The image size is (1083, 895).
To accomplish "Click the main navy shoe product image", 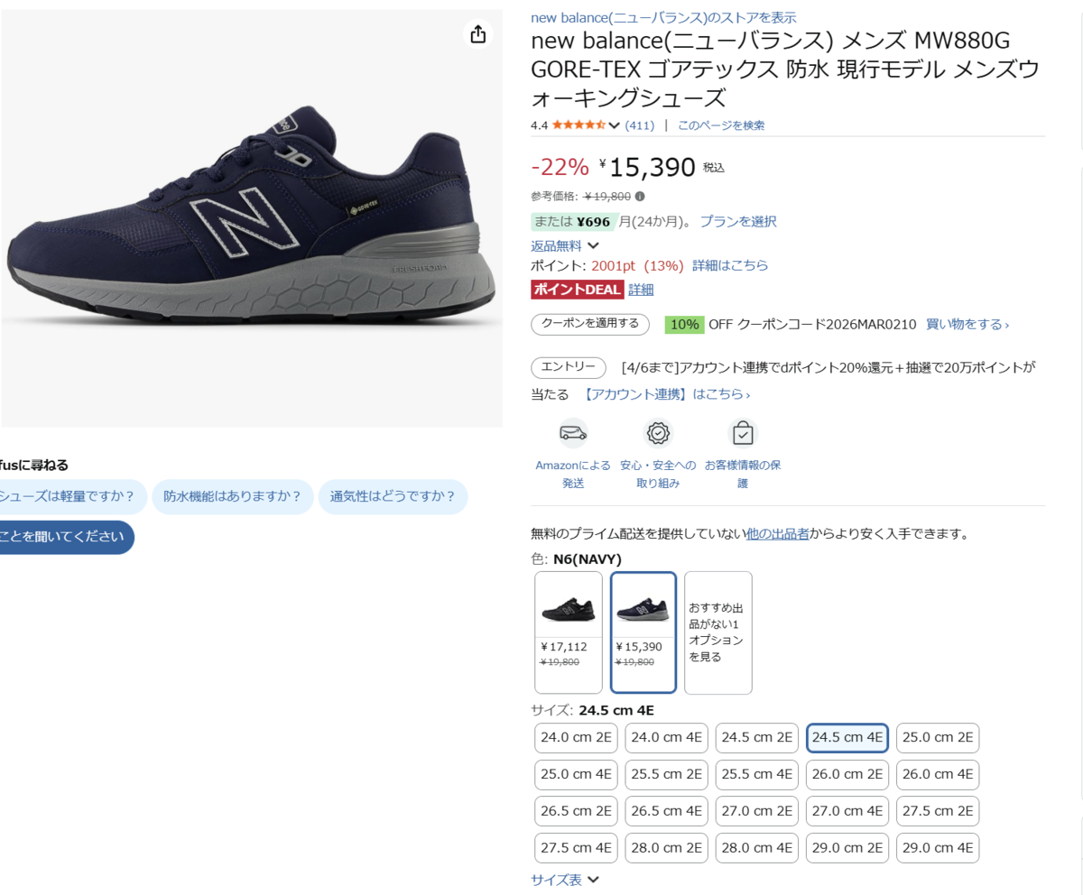I will click(251, 217).
